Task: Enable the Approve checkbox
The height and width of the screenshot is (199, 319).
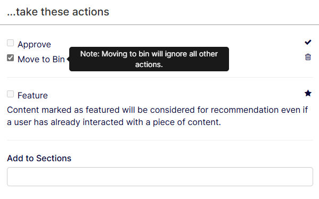Action: [10, 43]
